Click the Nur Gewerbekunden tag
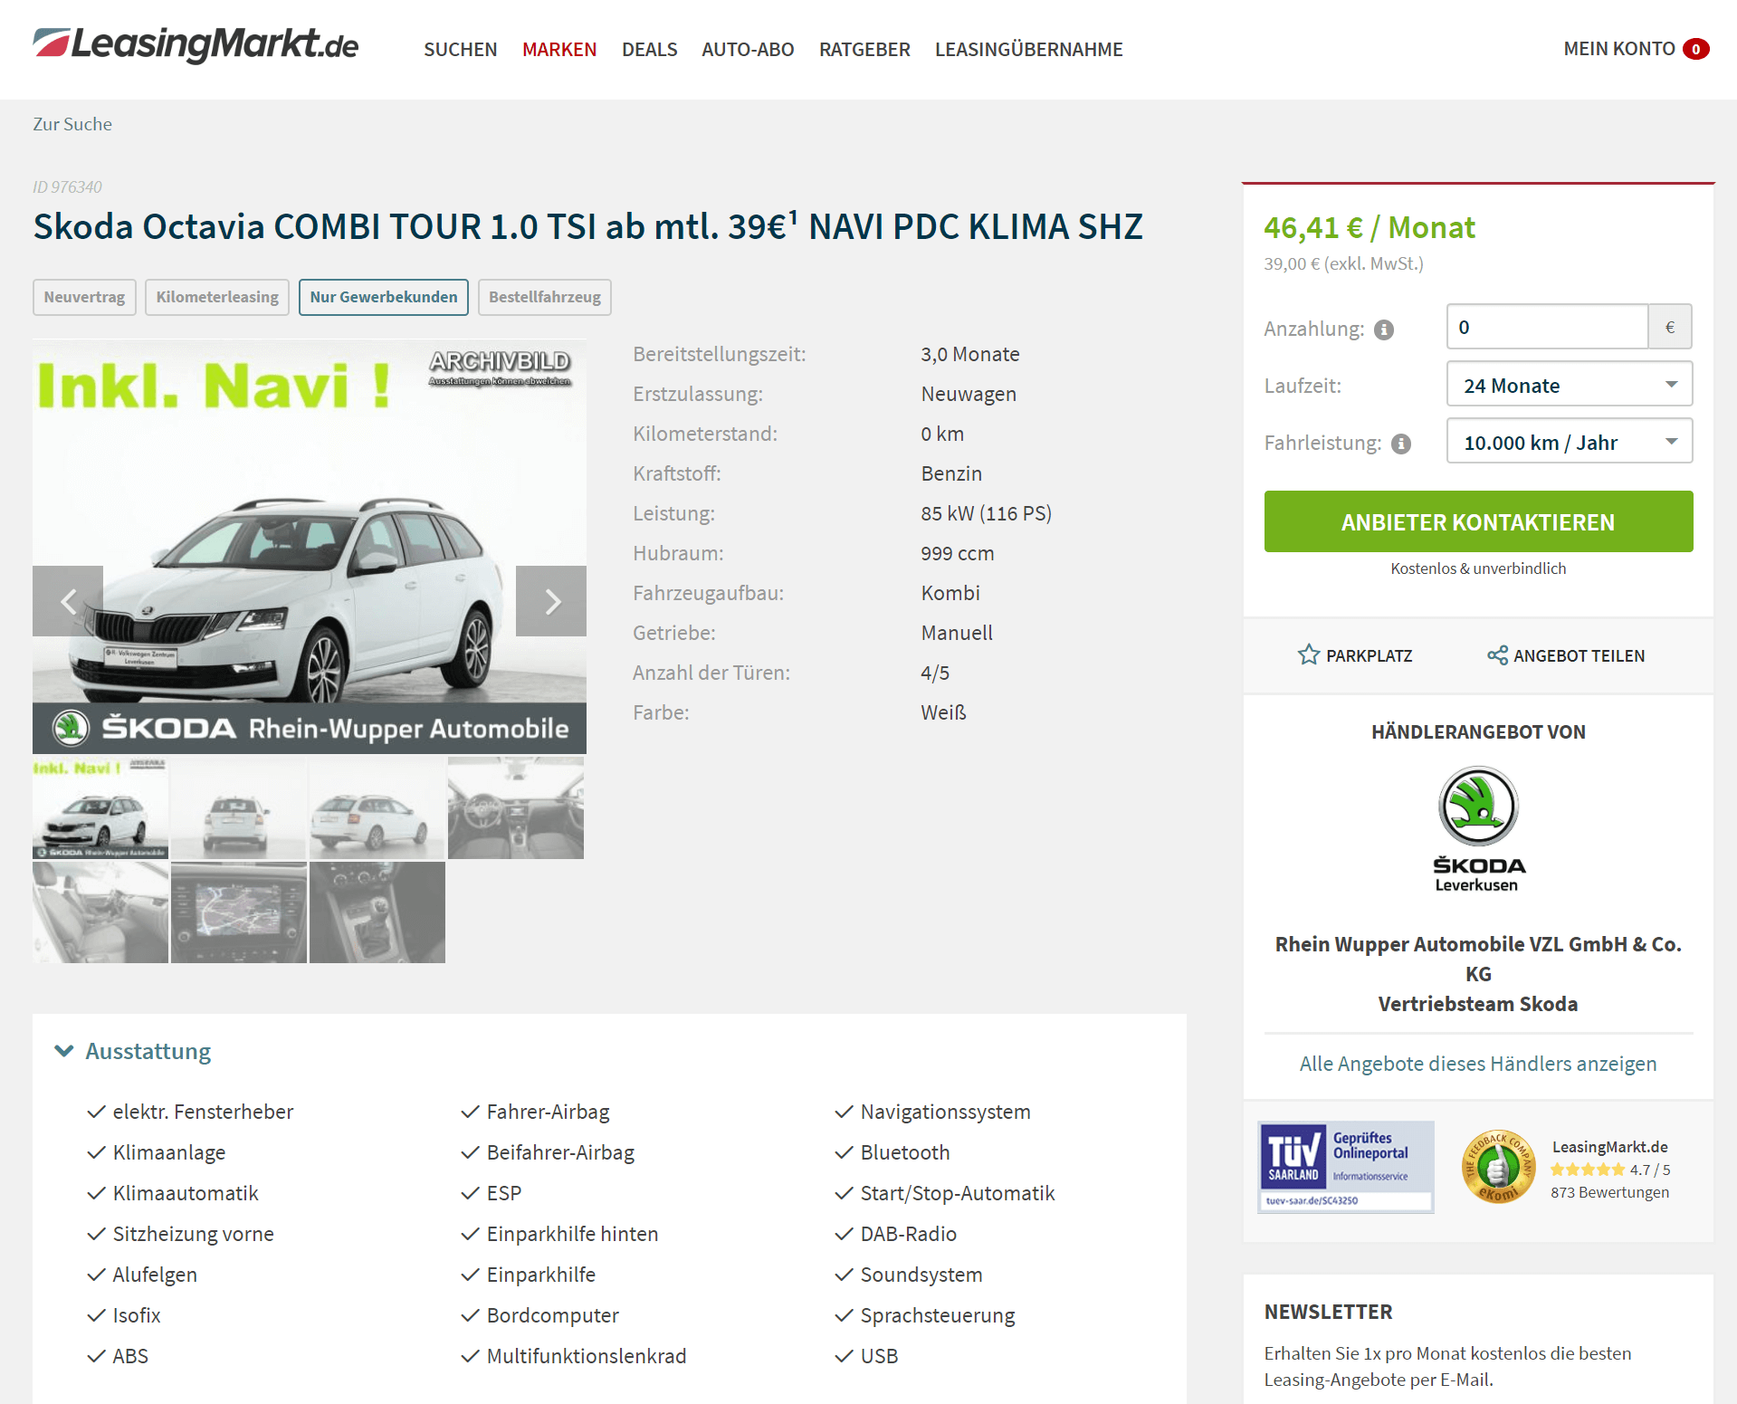1737x1404 pixels. point(384,297)
